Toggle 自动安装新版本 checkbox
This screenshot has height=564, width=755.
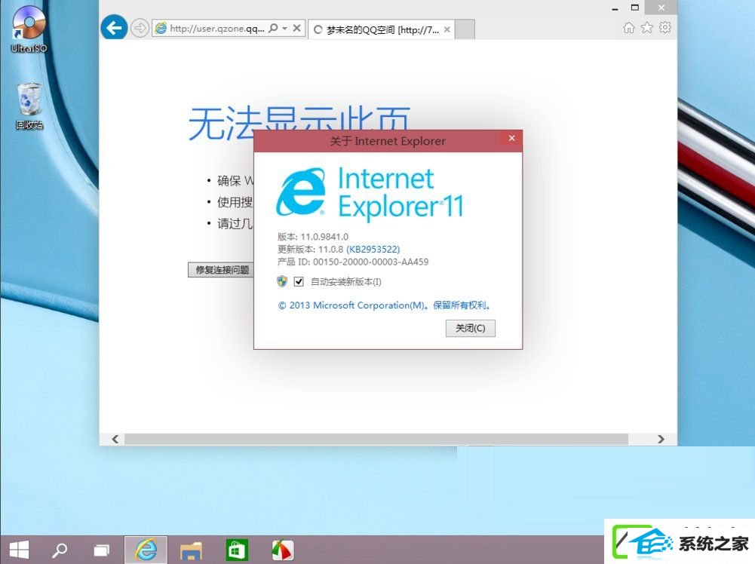point(299,281)
